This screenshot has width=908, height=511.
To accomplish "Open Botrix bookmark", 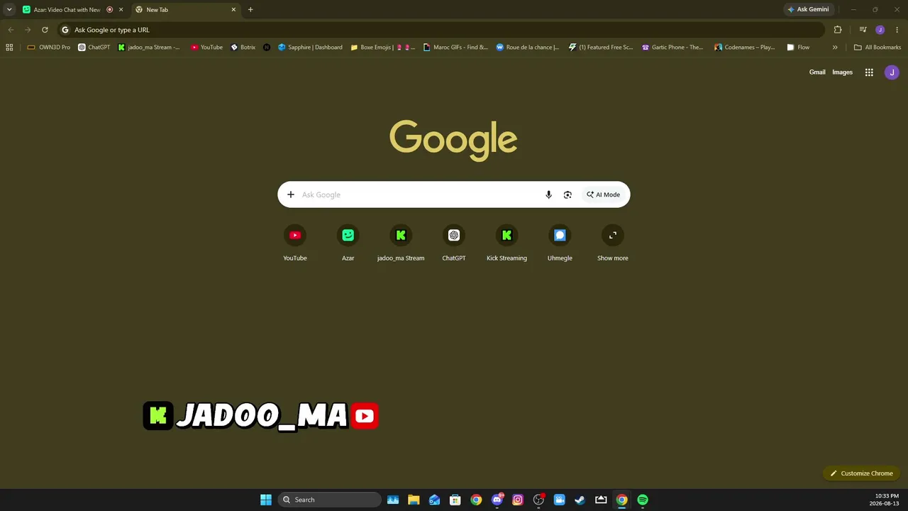I will point(243,48).
